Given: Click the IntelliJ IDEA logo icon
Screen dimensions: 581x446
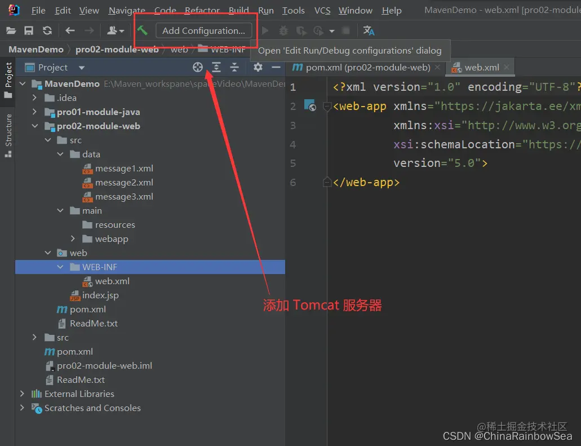Looking at the screenshot, I should point(14,10).
